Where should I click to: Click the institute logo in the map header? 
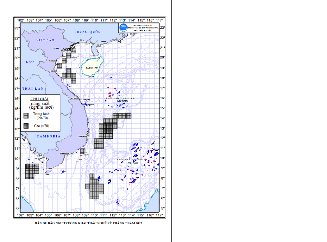pos(123,28)
